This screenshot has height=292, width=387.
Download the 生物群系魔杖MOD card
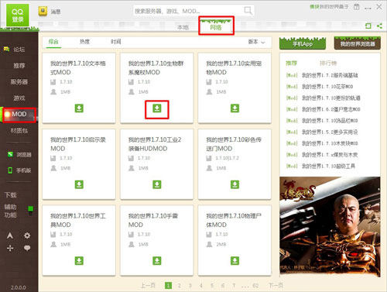tap(157, 108)
